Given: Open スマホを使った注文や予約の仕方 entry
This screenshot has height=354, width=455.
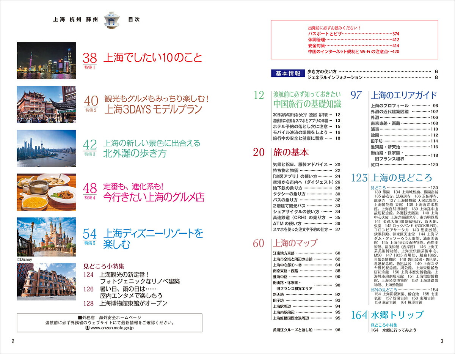Looking at the screenshot, I should click(306, 230).
